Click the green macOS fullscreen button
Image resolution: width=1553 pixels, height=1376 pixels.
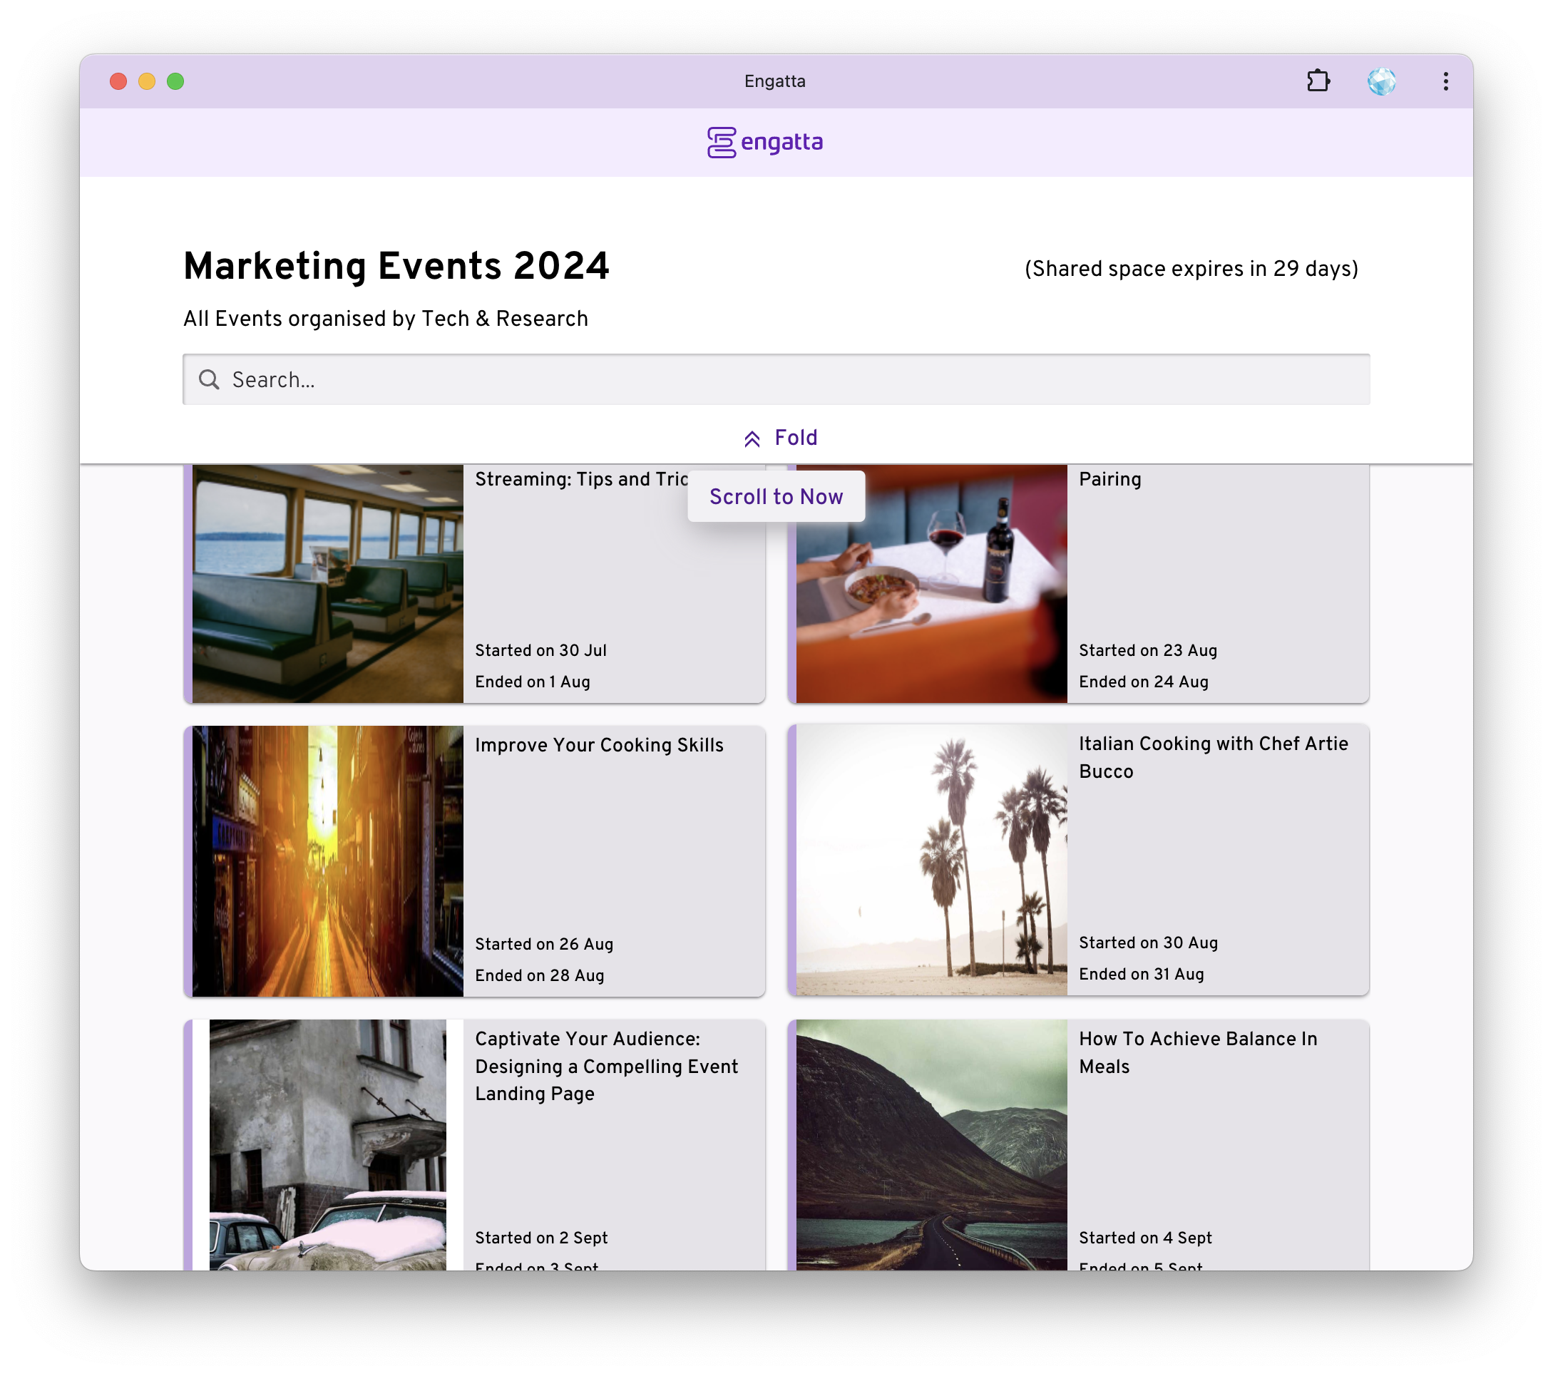[x=175, y=81]
